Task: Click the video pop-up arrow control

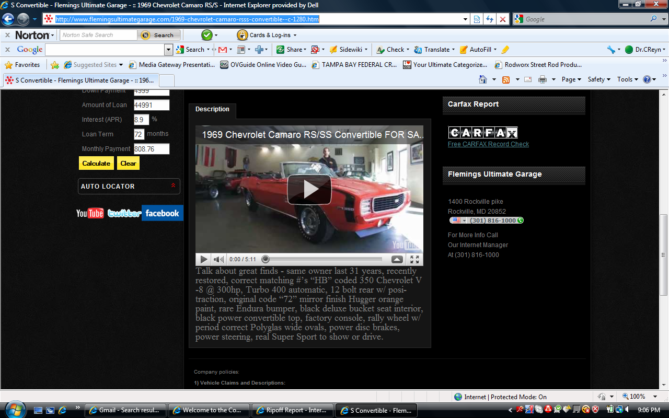Action: coord(397,259)
